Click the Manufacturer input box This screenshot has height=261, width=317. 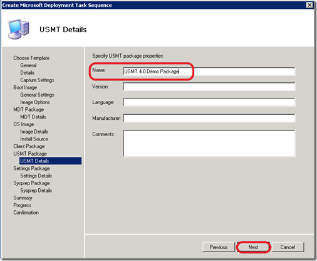209,118
